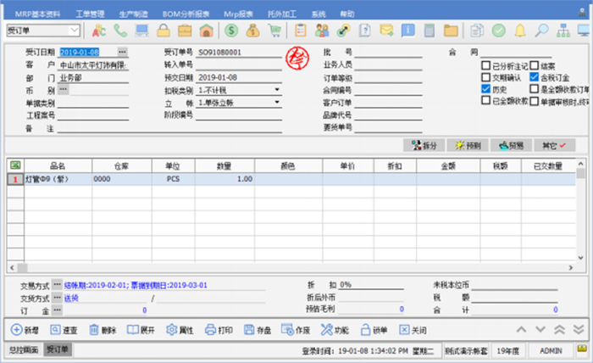Enable the 交期确认 checkbox
Screen dimensions: 593x363
pyautogui.click(x=485, y=76)
